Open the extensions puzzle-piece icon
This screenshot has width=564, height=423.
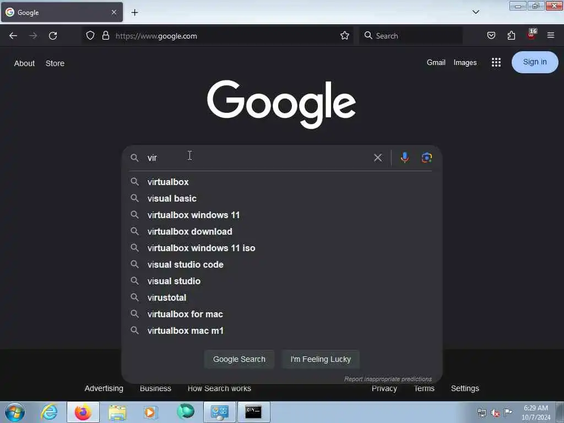511,36
